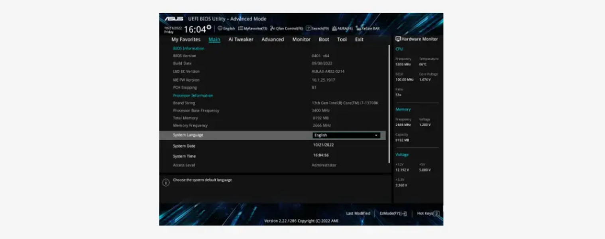
Task: Open AURA(F4) lighting control
Action: click(342, 29)
